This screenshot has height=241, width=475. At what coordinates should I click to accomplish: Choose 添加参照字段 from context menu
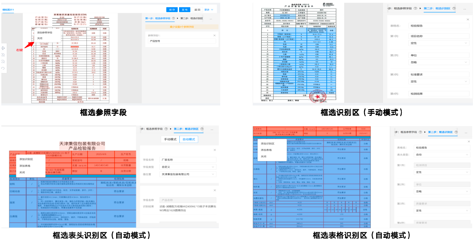coord(45,32)
